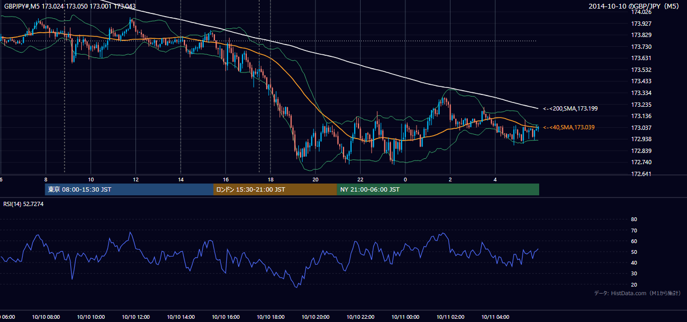Click price axis label 173.730
The image size is (687, 322).
click(x=641, y=47)
